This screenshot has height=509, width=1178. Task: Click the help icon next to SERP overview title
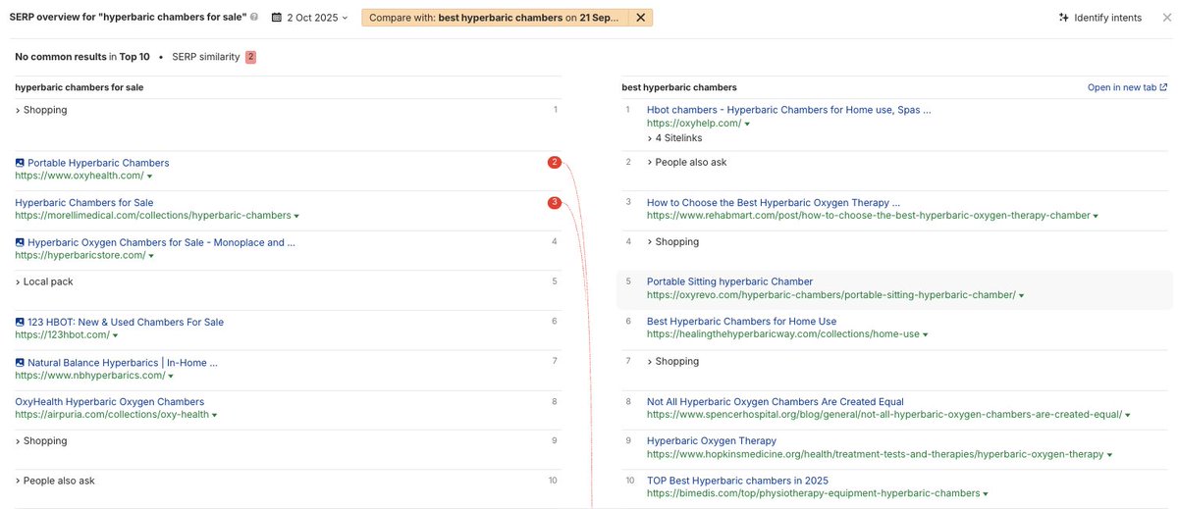255,18
